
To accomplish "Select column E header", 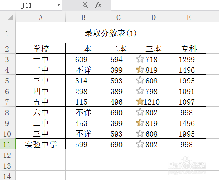I will click(x=188, y=18).
